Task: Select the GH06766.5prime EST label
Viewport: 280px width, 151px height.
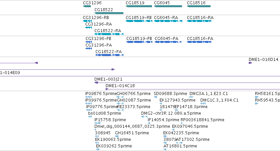Action: click(x=134, y=94)
